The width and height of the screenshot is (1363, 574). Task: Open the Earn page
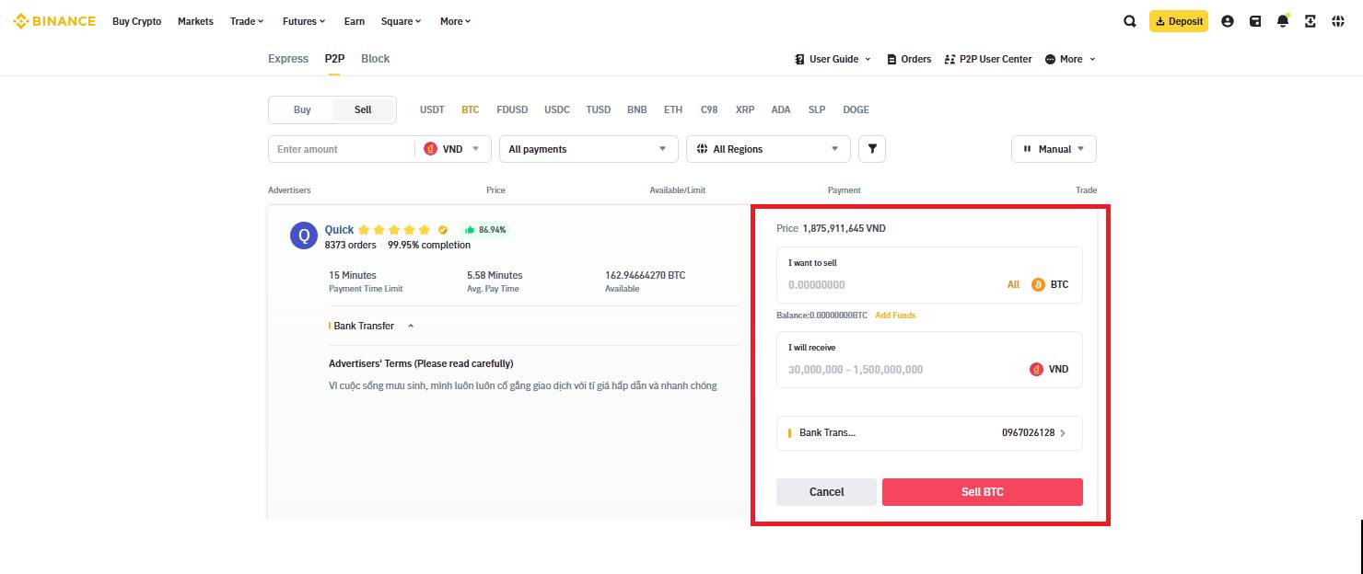pyautogui.click(x=354, y=21)
